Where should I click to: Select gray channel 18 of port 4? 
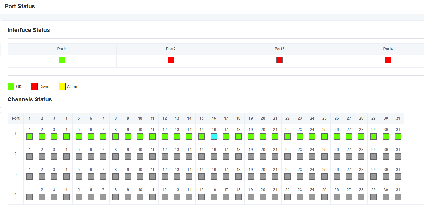(238, 197)
